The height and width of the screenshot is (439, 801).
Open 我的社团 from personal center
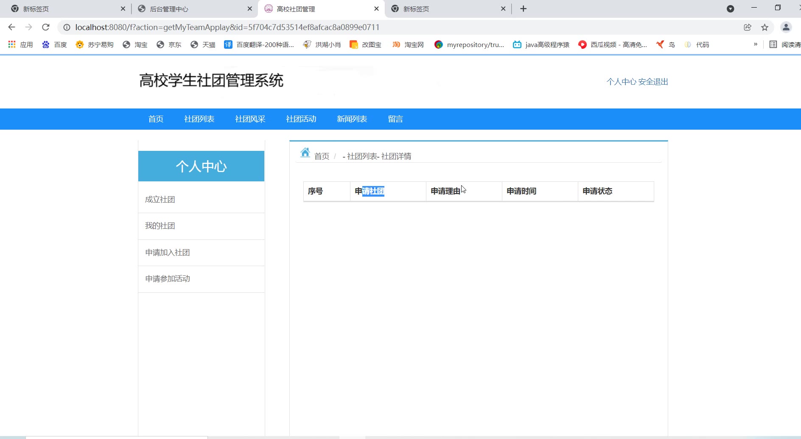point(160,226)
